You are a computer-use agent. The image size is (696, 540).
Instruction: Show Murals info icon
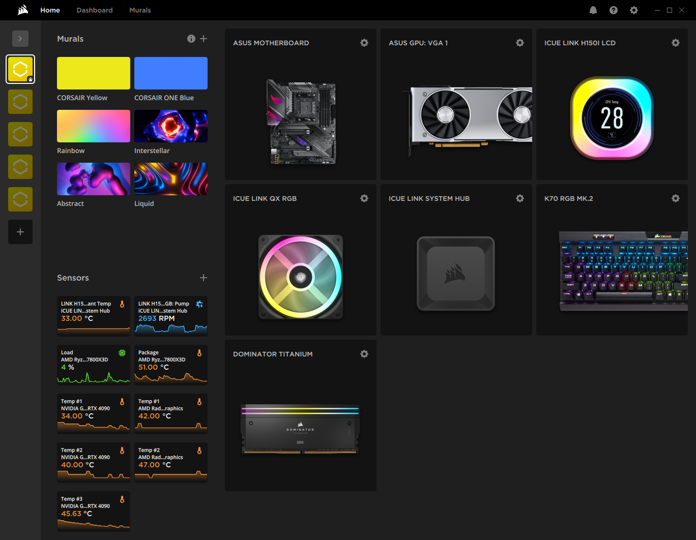coord(191,39)
